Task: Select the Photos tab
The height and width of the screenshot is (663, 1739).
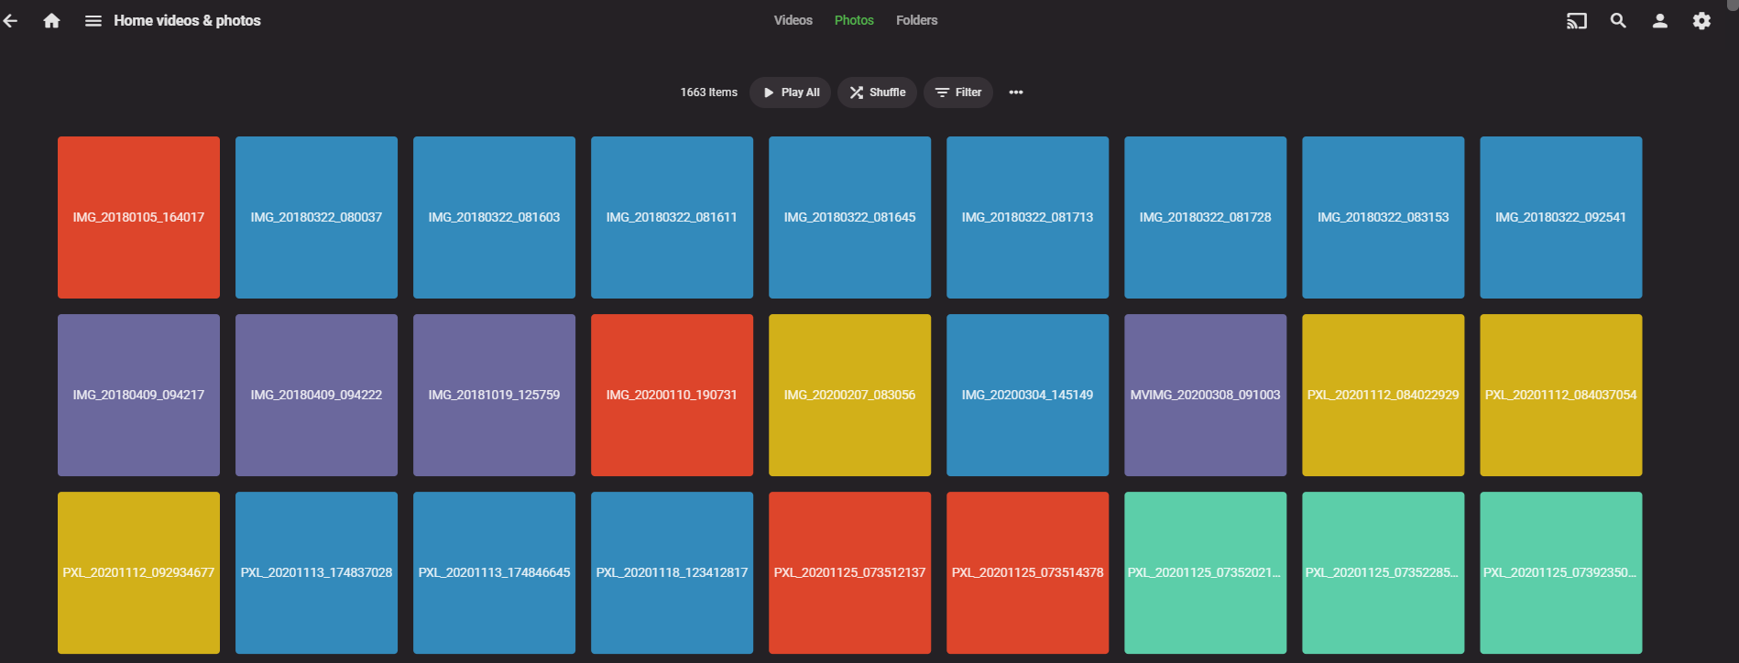Action: [x=854, y=20]
